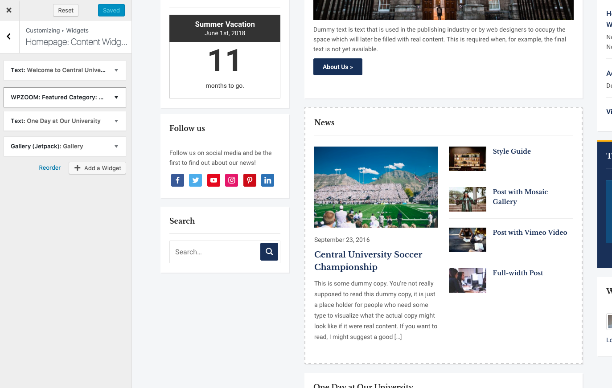This screenshot has height=388, width=612.
Task: Open the YouTube social icon
Action: [x=214, y=180]
